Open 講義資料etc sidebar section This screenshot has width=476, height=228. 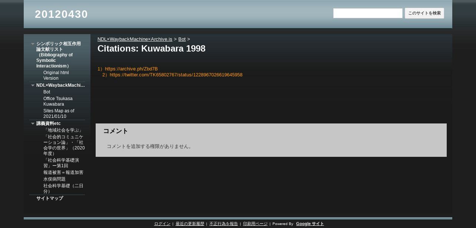tap(49, 123)
